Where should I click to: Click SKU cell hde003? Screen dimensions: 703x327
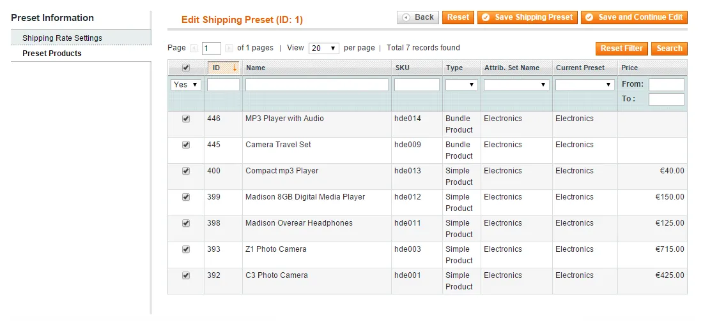(x=408, y=249)
